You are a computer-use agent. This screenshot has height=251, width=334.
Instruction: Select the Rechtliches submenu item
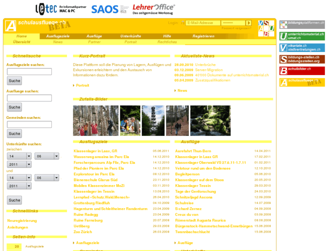coord(167,42)
